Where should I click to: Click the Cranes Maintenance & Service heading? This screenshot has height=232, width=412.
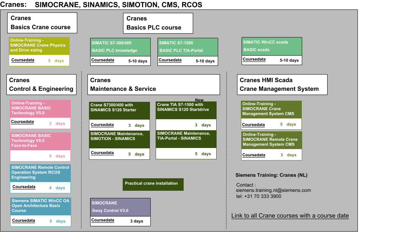[x=154, y=84]
